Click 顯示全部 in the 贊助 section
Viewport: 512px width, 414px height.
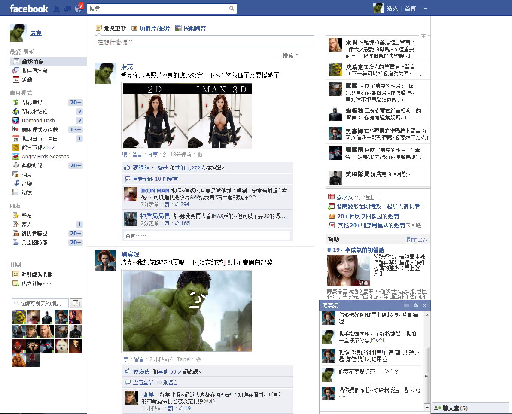tap(417, 239)
